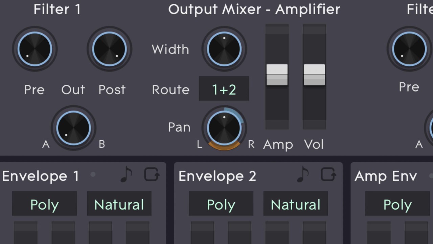Click the Filter 2 Pre knob

click(x=409, y=49)
